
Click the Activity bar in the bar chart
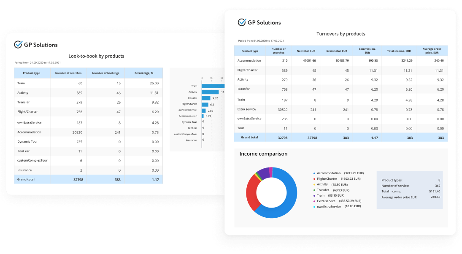click(210, 92)
